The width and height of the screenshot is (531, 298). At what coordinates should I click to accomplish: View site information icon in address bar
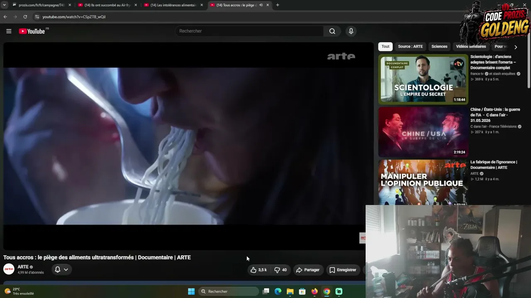(37, 17)
